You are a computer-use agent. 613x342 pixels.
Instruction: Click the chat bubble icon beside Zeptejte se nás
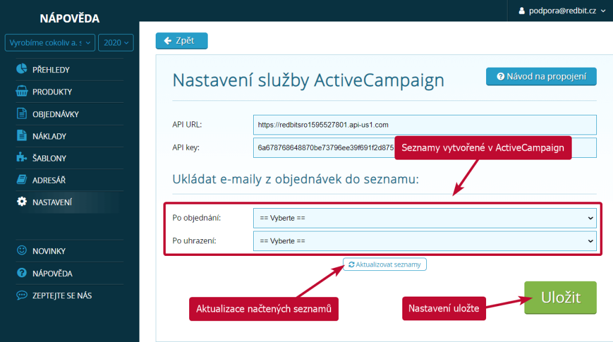tap(22, 295)
